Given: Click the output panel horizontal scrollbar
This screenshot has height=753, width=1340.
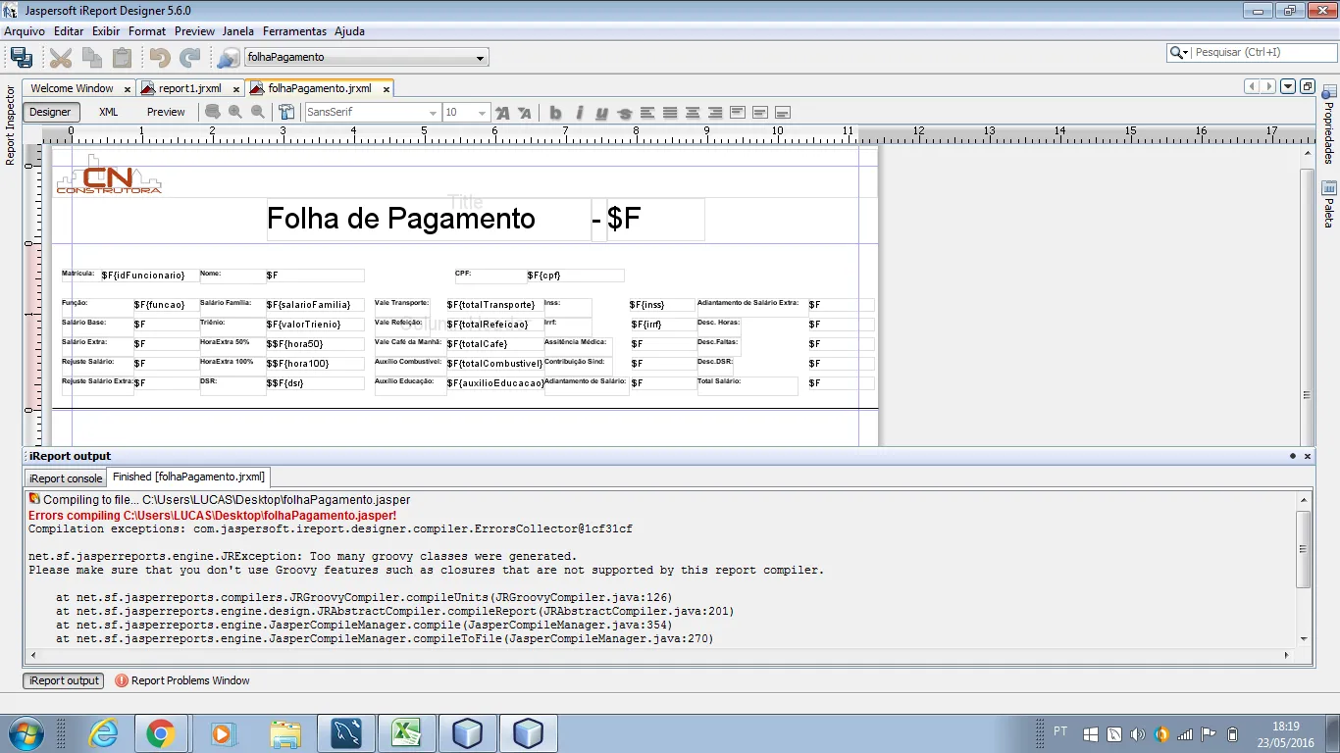Looking at the screenshot, I should pos(657,655).
